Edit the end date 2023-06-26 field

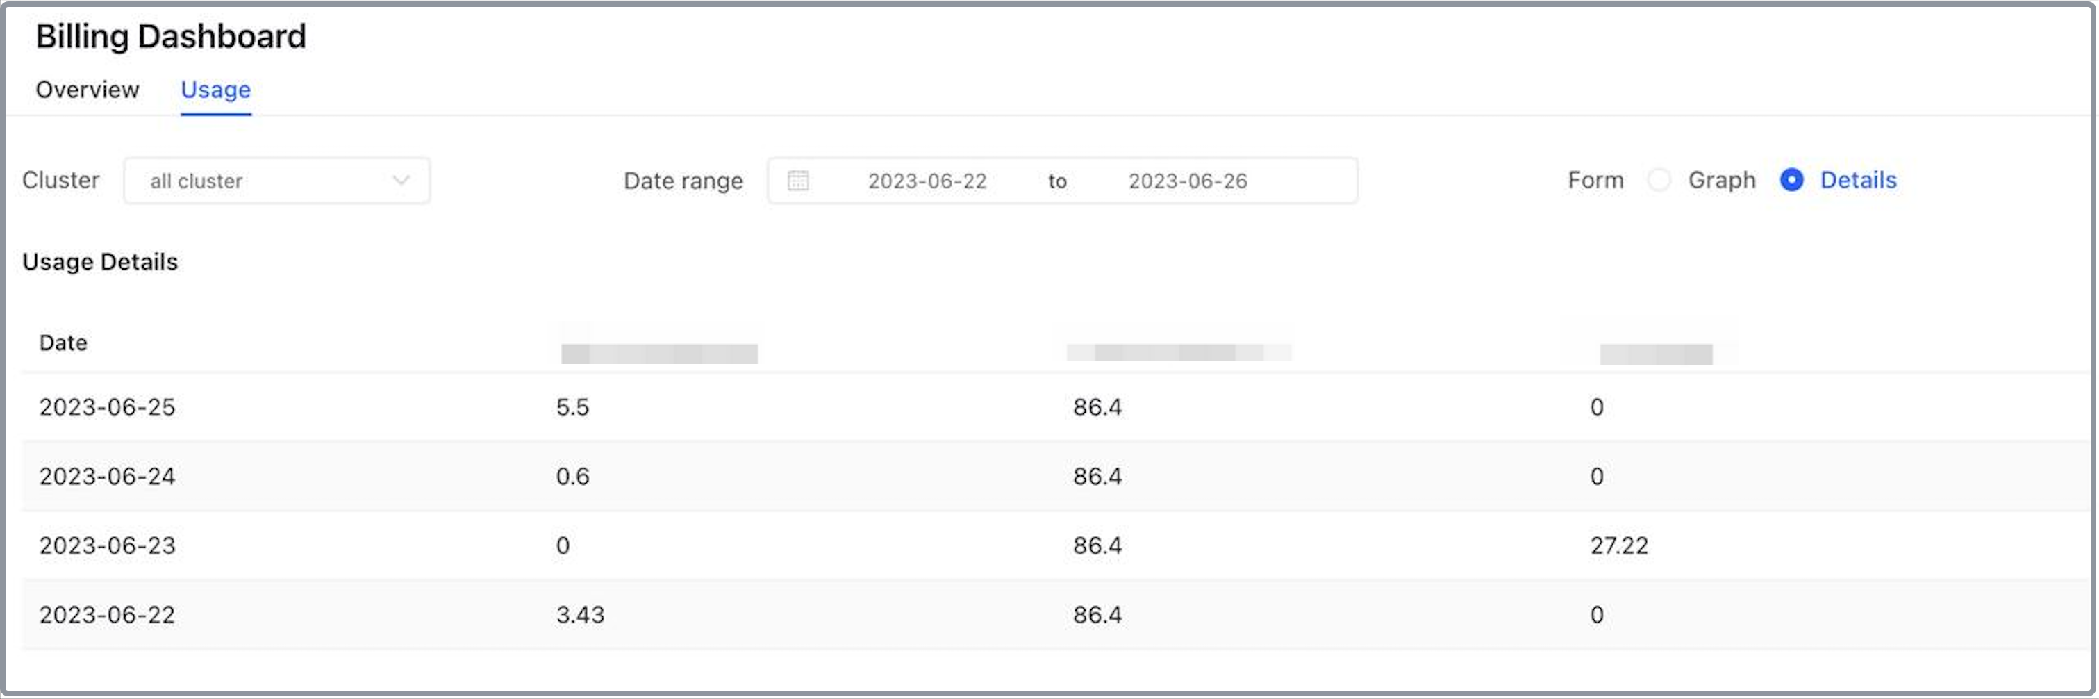1187,181
